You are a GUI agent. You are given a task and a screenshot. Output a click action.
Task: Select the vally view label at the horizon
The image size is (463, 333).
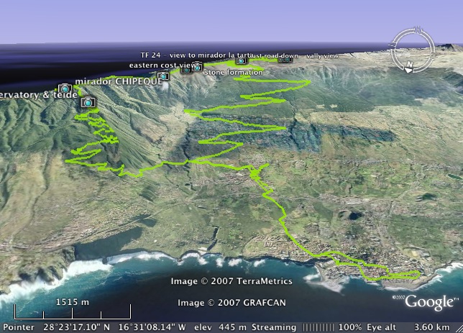point(321,55)
